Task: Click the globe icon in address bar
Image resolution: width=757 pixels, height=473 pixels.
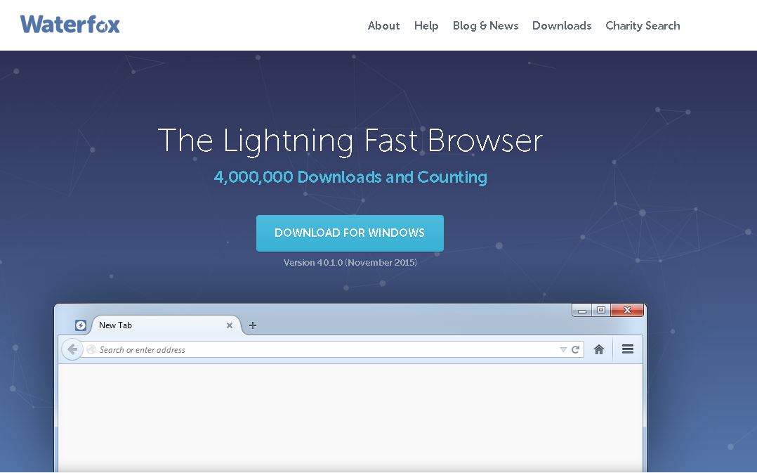Action: (x=91, y=349)
